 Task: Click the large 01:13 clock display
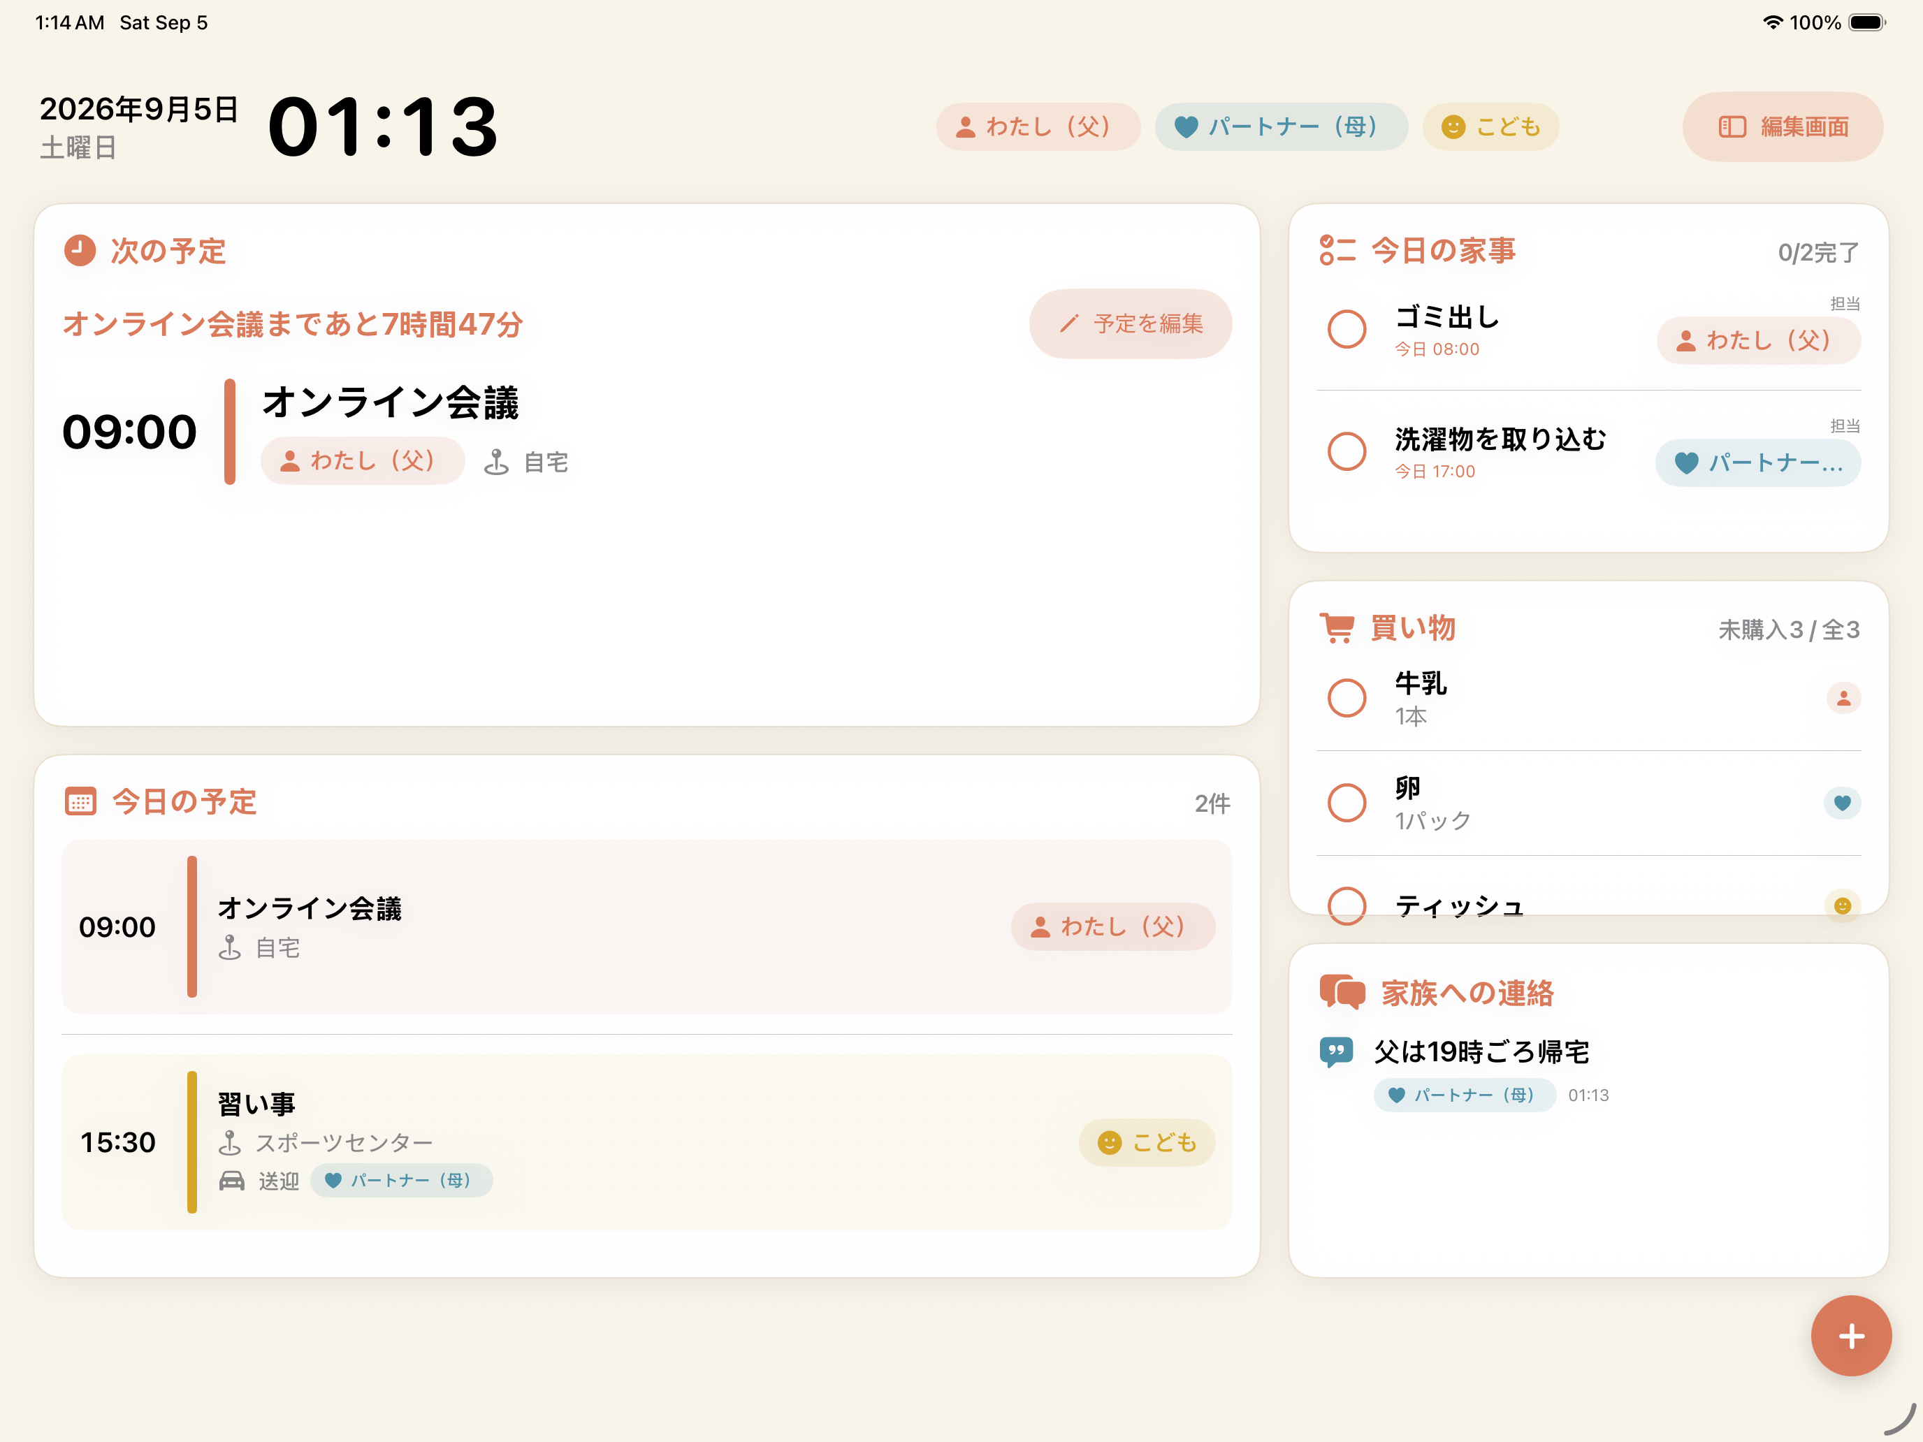384,127
